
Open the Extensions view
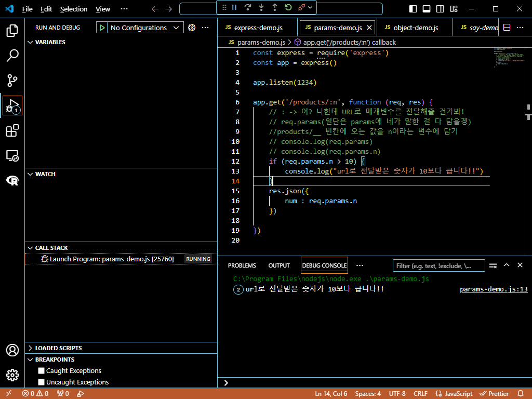point(12,130)
